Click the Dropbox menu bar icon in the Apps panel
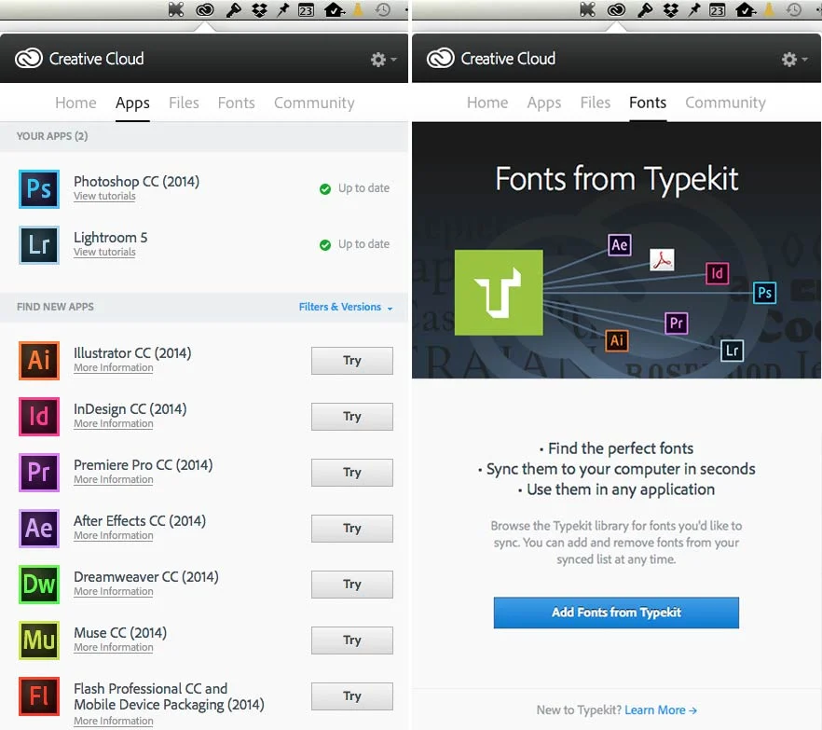 pyautogui.click(x=259, y=9)
